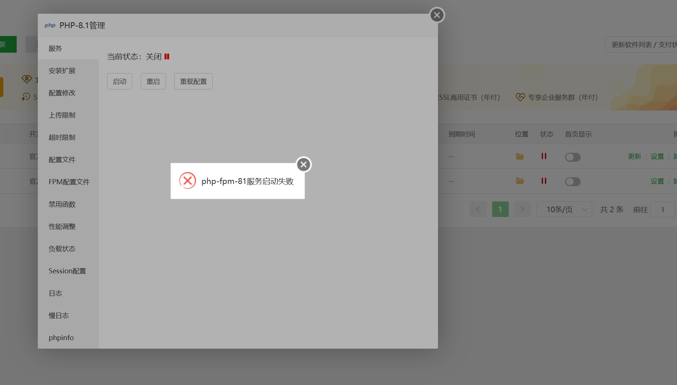Go to next page arrow
This screenshot has width=677, height=385.
[x=522, y=209]
